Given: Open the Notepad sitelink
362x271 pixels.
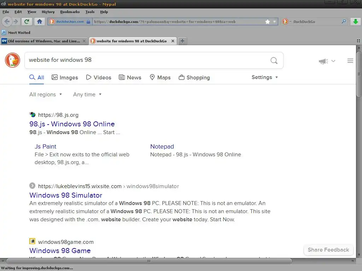Looking at the screenshot, I should point(162,146).
